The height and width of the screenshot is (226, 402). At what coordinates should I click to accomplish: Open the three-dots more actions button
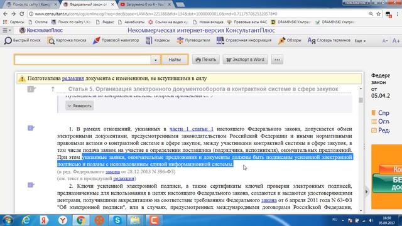(277, 60)
